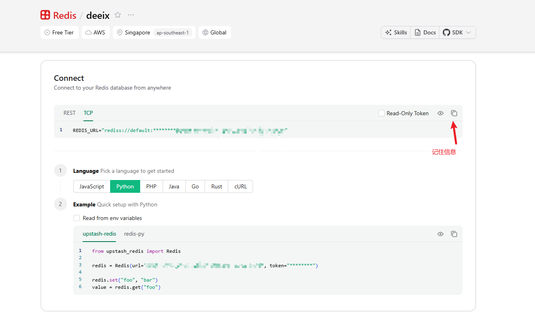Viewport: 535px width, 318px height.
Task: Check Read from env variables
Action: [x=76, y=218]
